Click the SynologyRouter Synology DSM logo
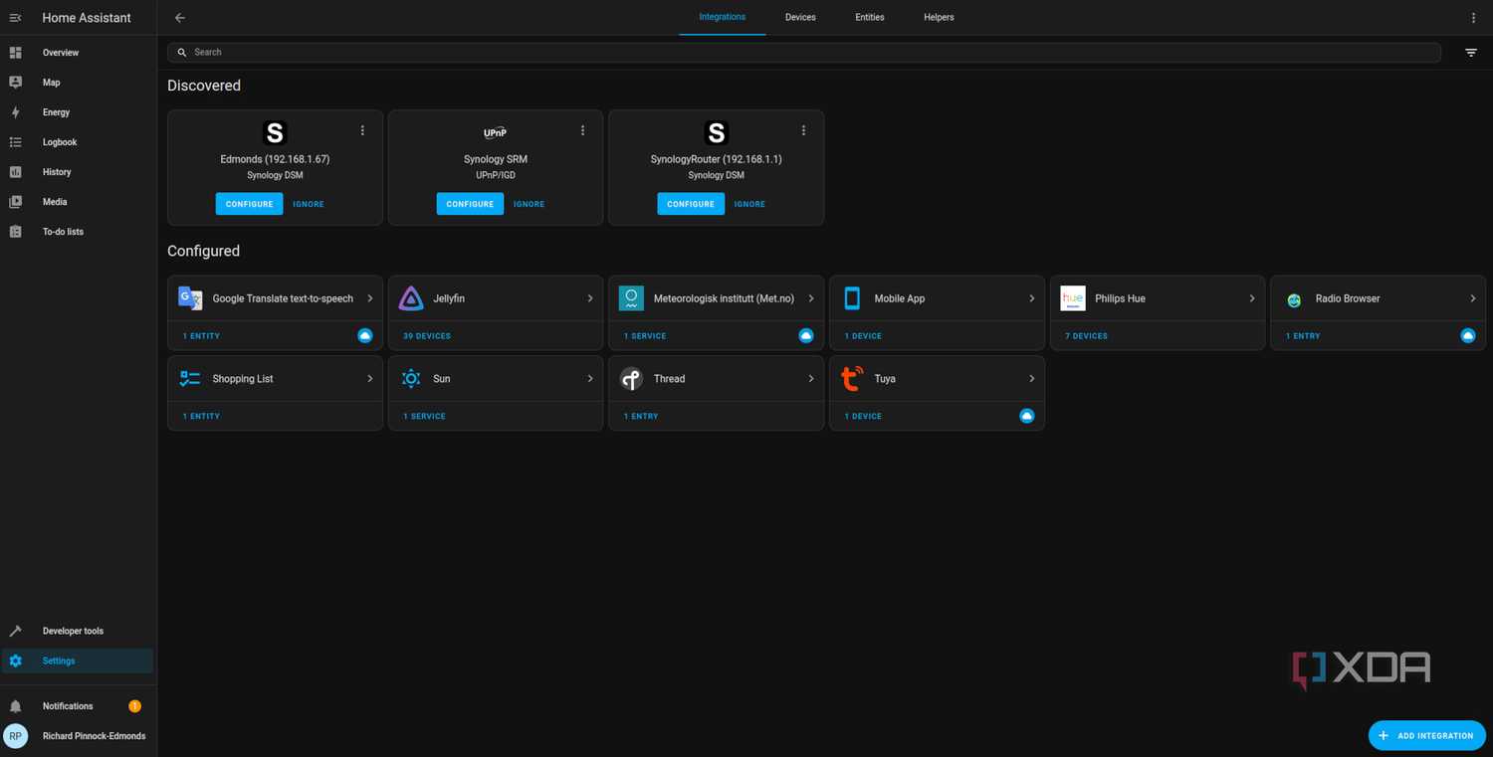This screenshot has width=1493, height=757. (x=716, y=132)
